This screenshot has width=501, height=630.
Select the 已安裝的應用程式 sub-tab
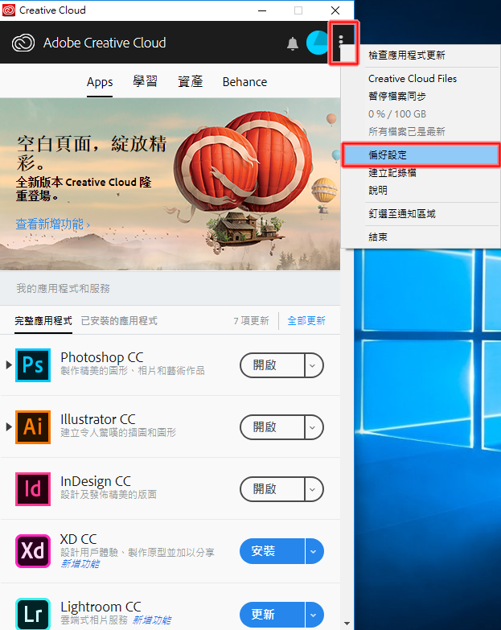pyautogui.click(x=119, y=320)
